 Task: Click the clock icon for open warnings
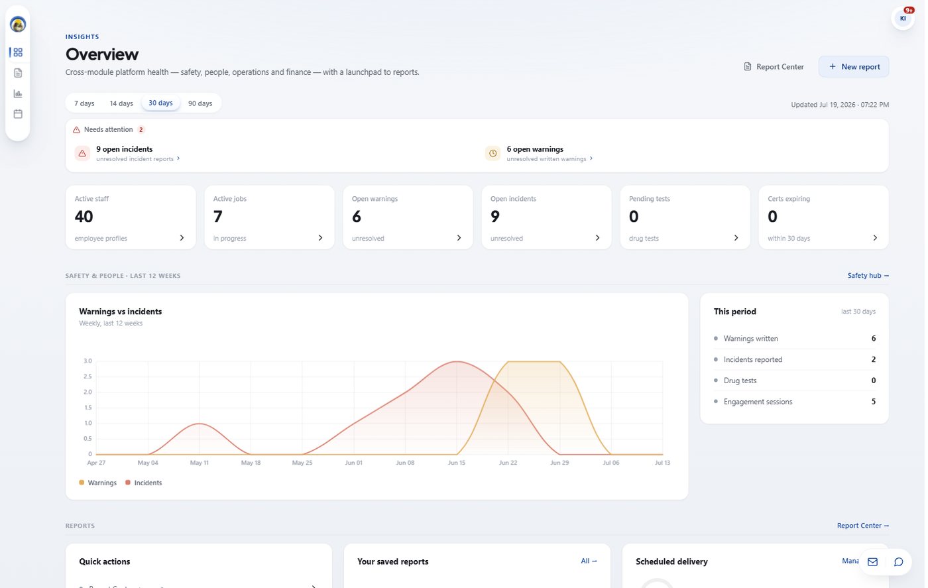[493, 153]
